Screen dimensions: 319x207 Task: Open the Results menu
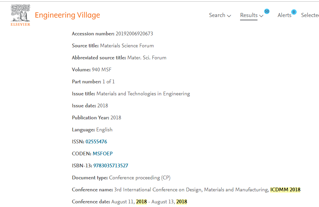(x=249, y=15)
